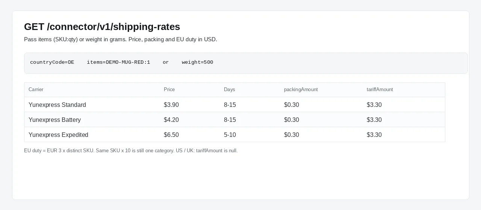
Task: Click the $3.30 tariff amount in Standard row
Action: point(374,105)
